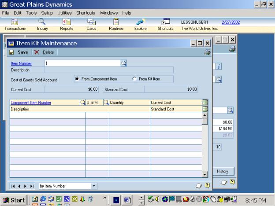Click help icon in background window

[232, 182]
